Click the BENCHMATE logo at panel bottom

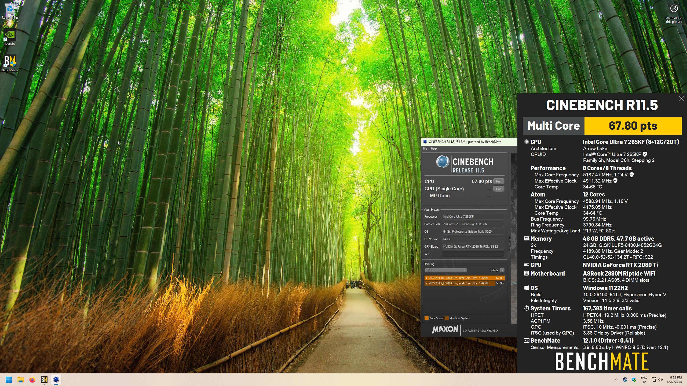click(602, 361)
